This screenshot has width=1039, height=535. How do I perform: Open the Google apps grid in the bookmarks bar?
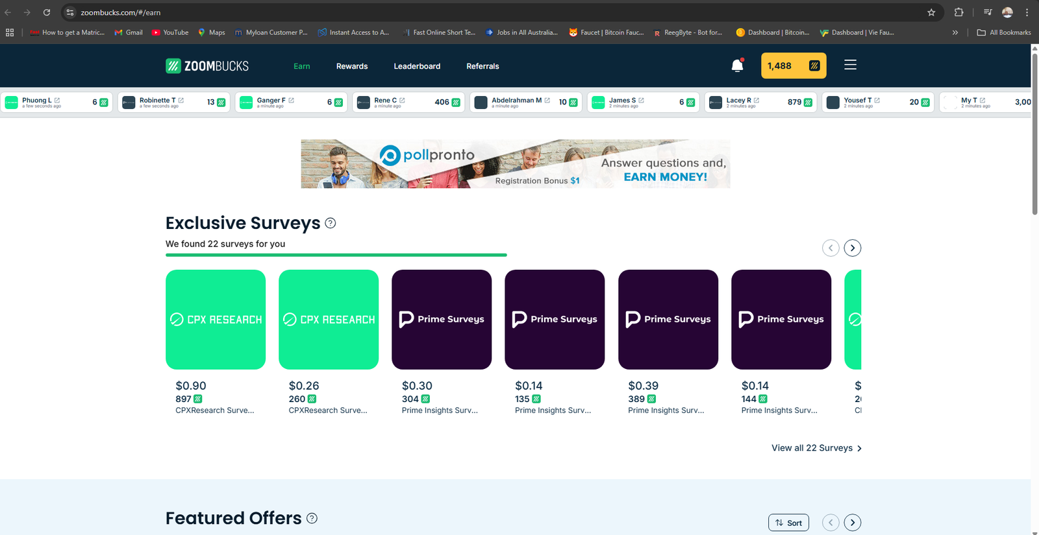[x=10, y=32]
